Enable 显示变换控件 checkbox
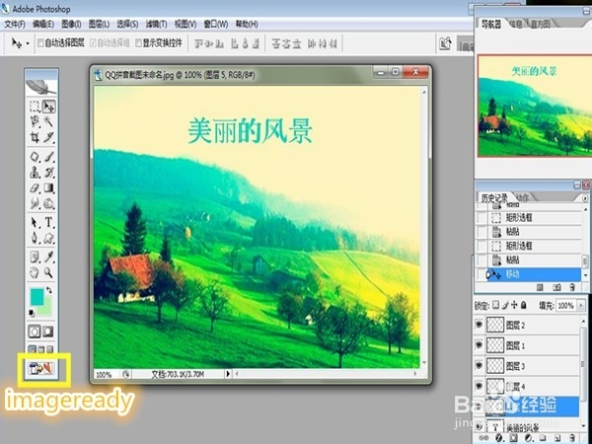The height and width of the screenshot is (444, 592). point(138,43)
